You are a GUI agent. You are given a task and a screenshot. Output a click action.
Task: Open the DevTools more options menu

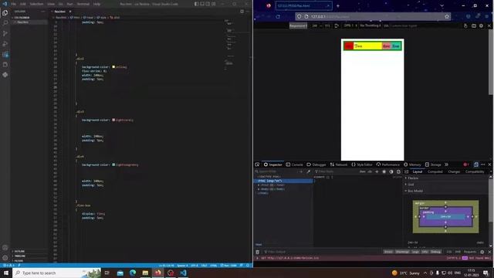coord(482,164)
